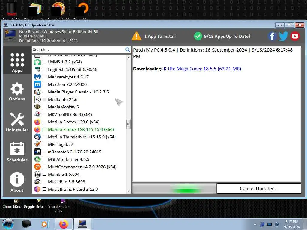Check the Logitech SetPoint 6.90.66 checkbox
Screen dimensions: 307x230
click(44, 69)
